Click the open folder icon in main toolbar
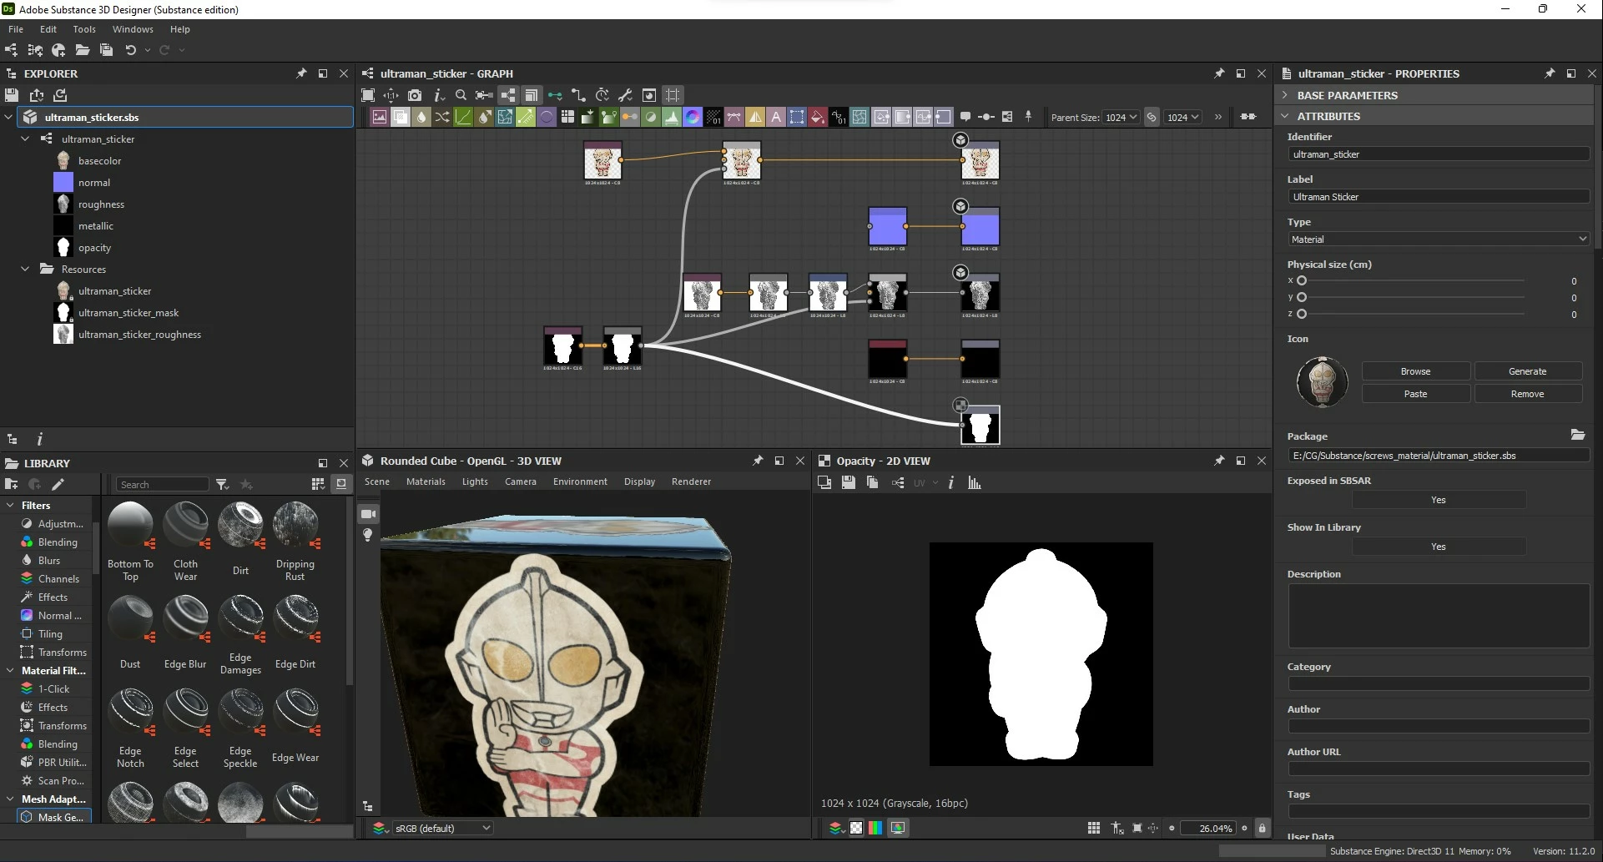Viewport: 1603px width, 862px height. tap(83, 50)
